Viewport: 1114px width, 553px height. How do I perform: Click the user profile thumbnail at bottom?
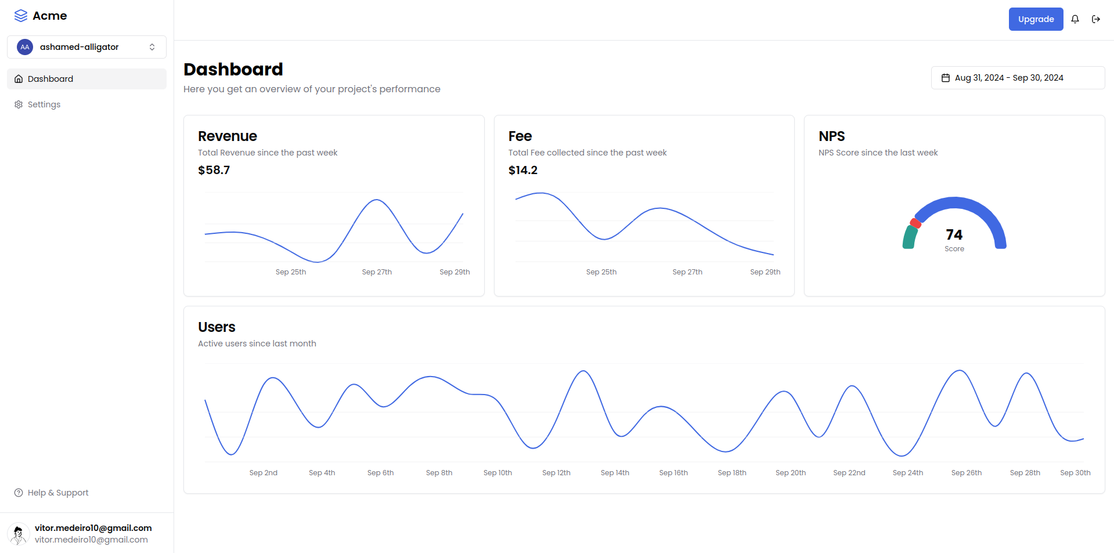coord(18,533)
